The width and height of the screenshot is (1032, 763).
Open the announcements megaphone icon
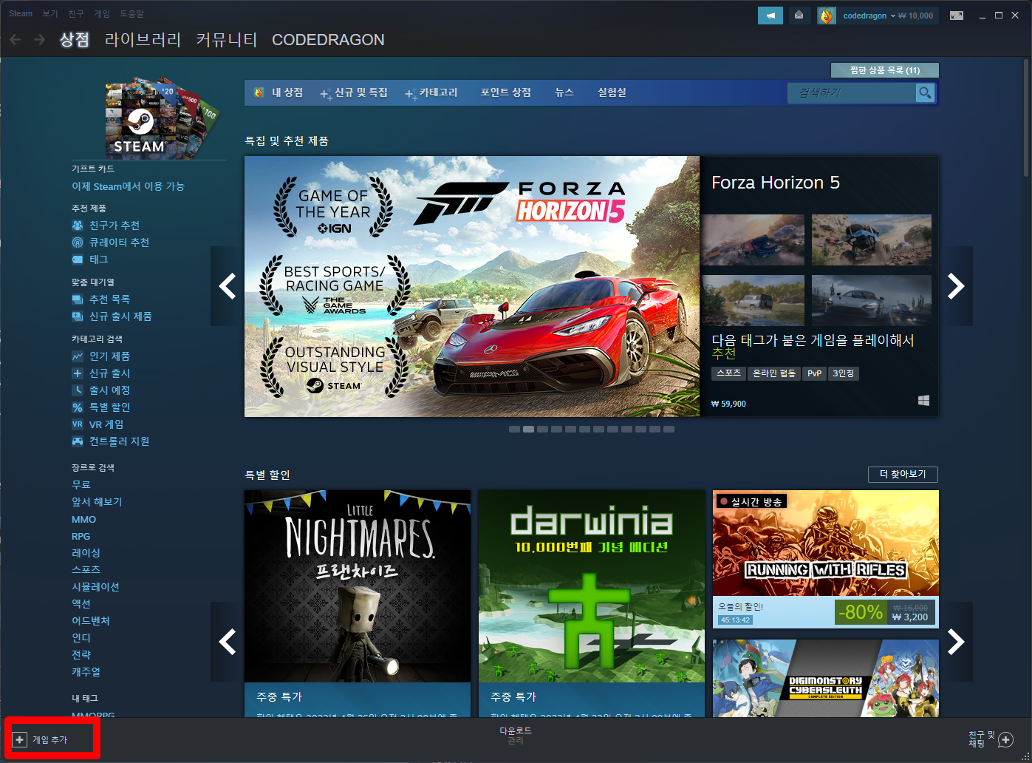(x=770, y=16)
